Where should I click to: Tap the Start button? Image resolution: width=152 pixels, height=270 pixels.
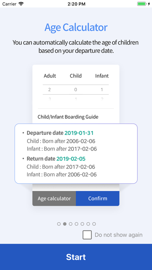[x=76, y=257]
